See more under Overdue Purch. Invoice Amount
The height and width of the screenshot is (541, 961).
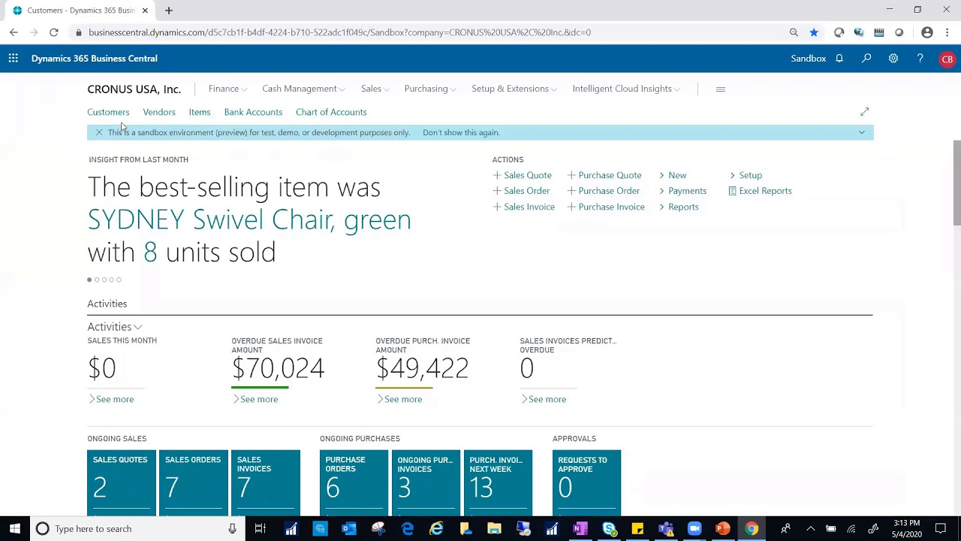pyautogui.click(x=399, y=399)
